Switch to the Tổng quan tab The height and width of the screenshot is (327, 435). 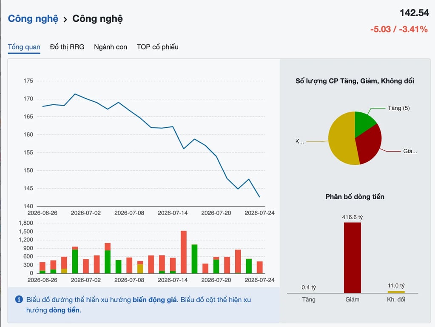(x=24, y=47)
